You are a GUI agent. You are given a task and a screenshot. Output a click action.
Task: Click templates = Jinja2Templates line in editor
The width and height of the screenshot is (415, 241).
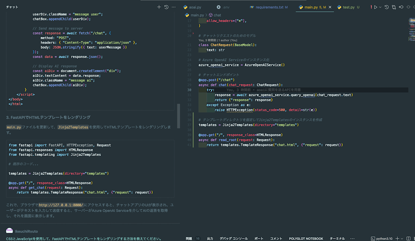248,125
